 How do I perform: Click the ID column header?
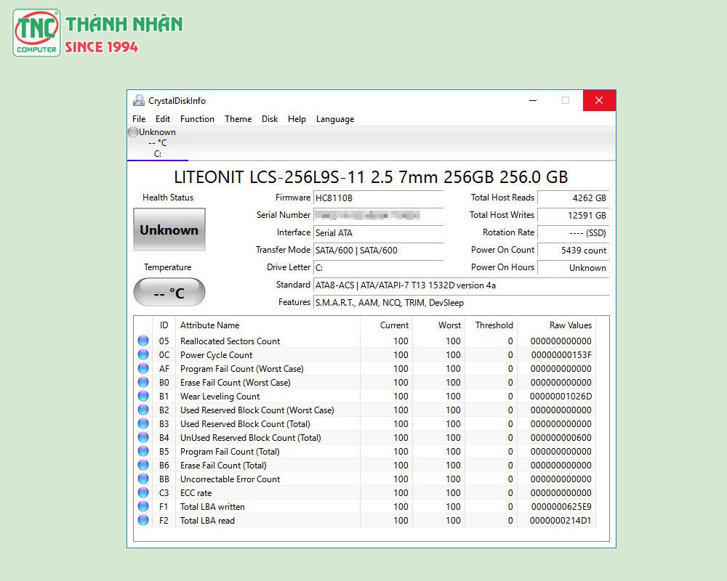click(164, 325)
